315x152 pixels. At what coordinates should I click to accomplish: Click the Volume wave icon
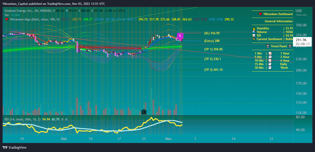(254, 32)
